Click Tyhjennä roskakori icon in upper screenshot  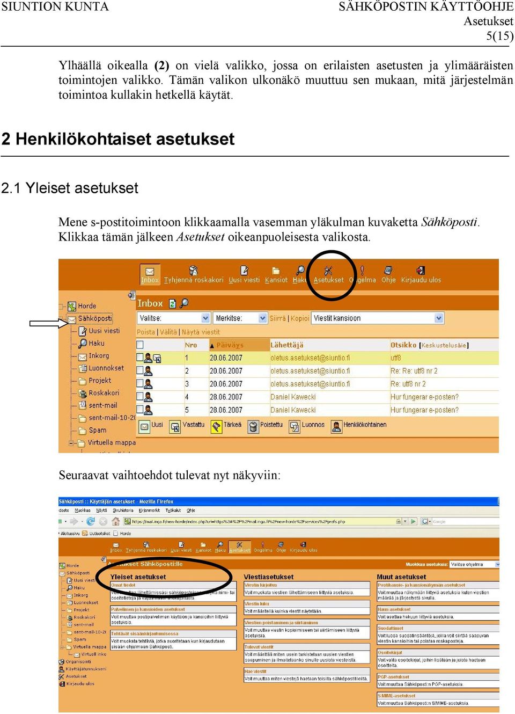click(194, 271)
